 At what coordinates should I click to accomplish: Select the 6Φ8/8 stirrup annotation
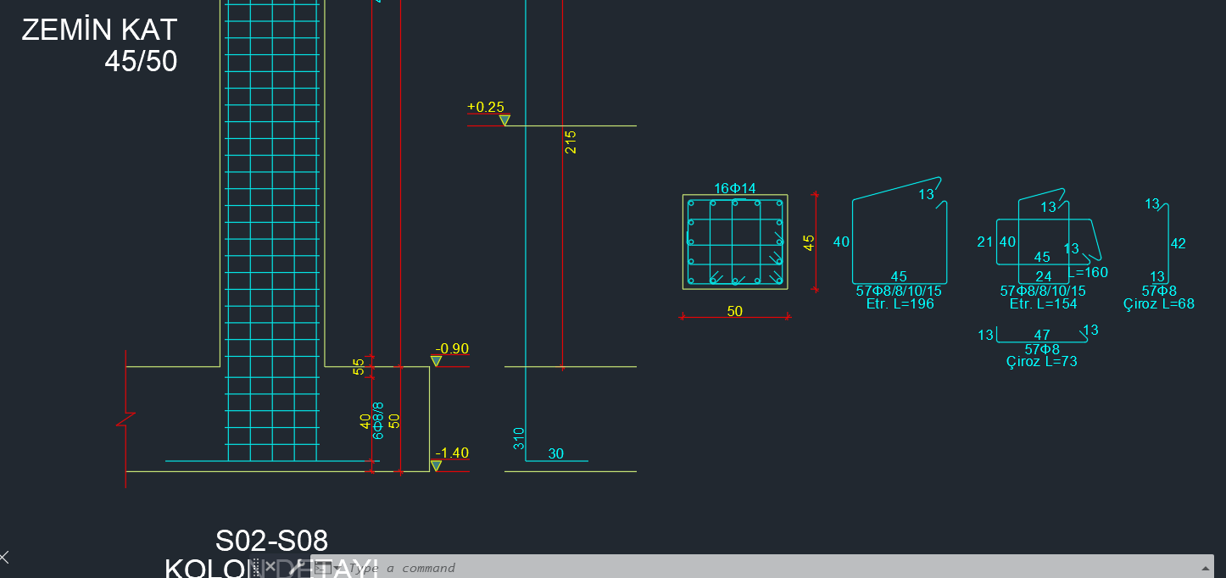(x=378, y=420)
